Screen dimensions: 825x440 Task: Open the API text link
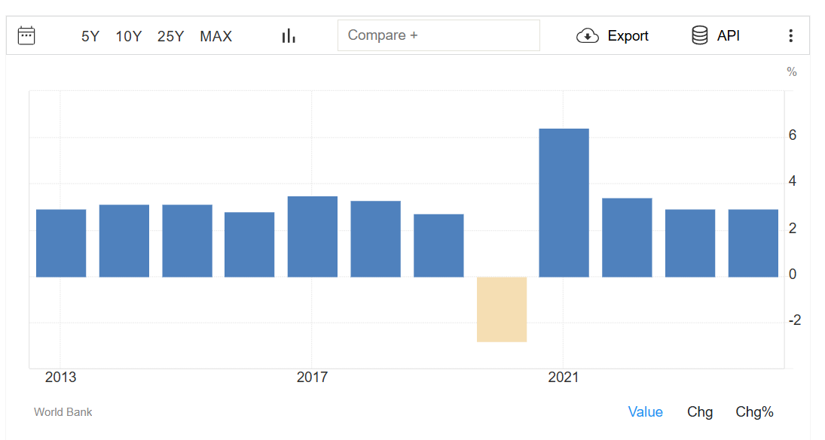tap(728, 35)
